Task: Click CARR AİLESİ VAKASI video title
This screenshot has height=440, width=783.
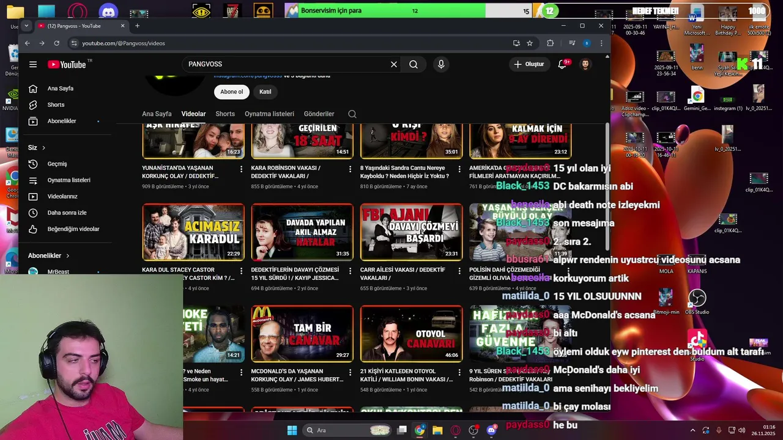Action: 403,274
